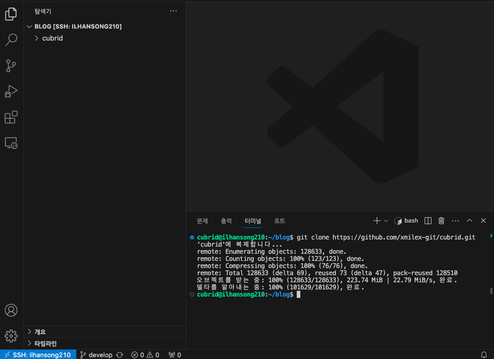The height and width of the screenshot is (359, 494).
Task: Click the terminal scrollbar
Action: (x=491, y=291)
